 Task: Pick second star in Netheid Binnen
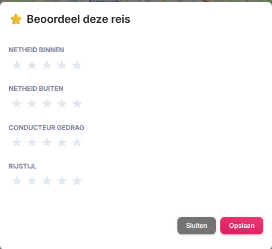click(x=32, y=65)
